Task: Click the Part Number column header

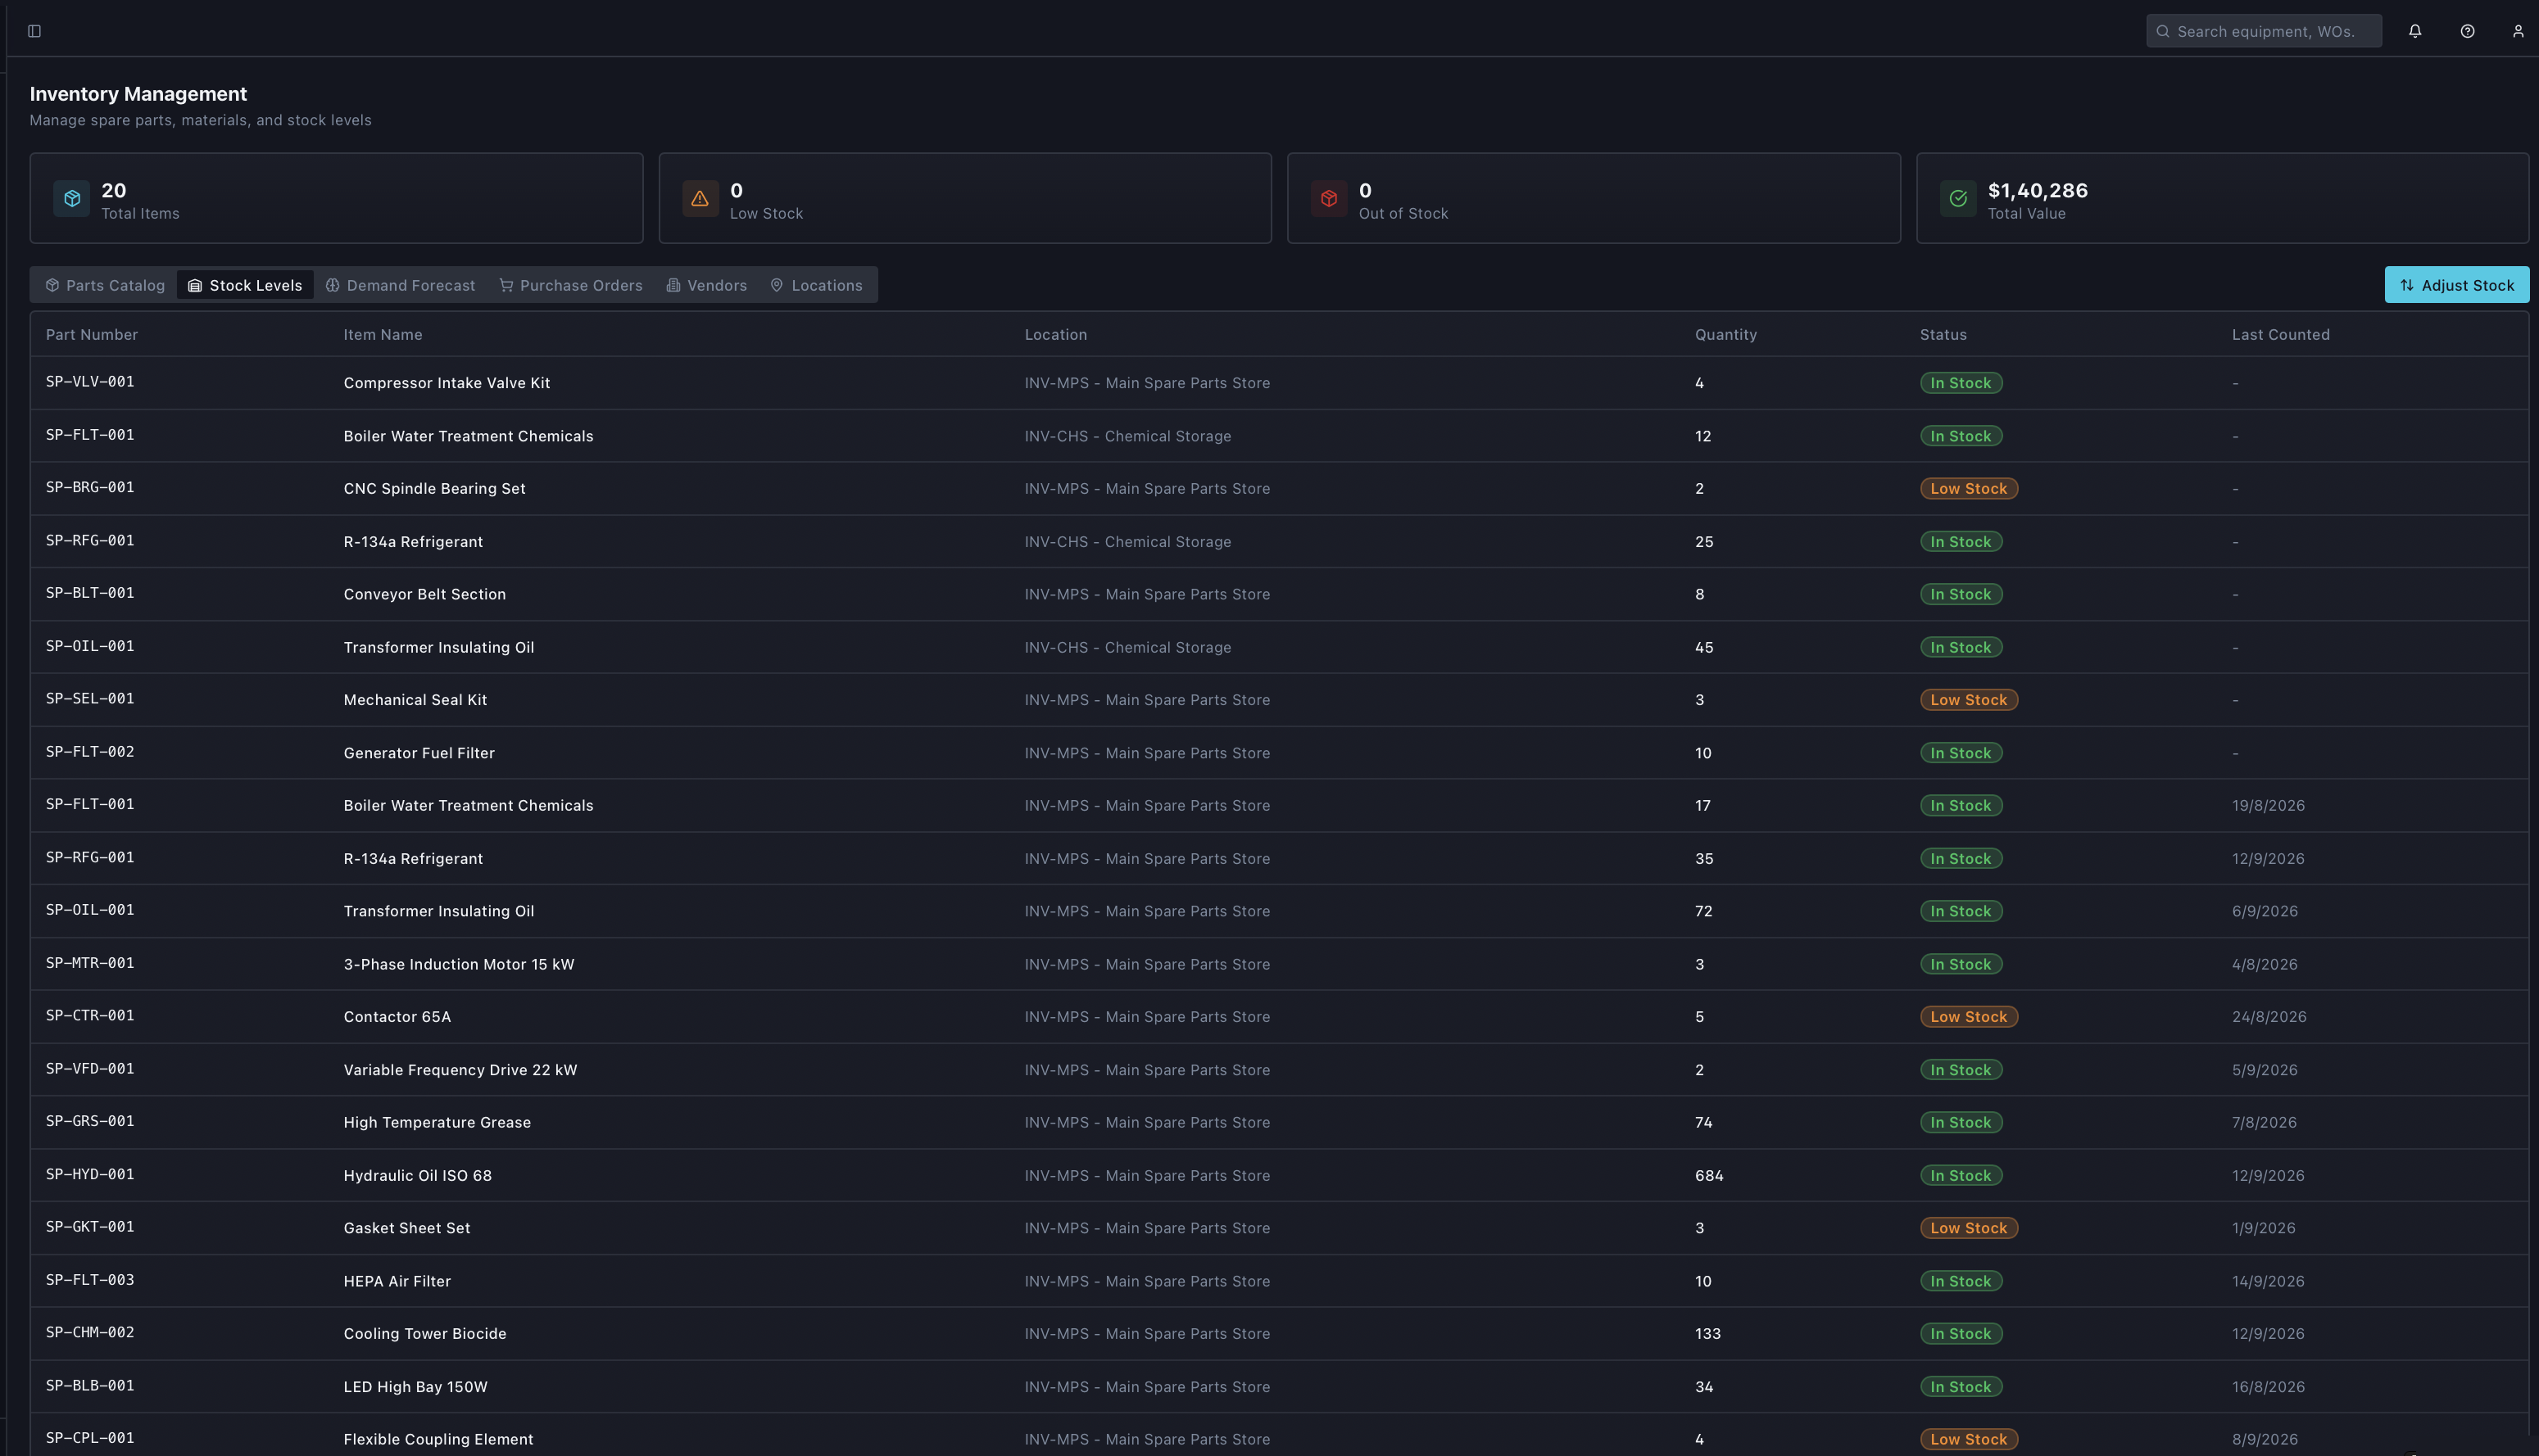Action: click(92, 334)
